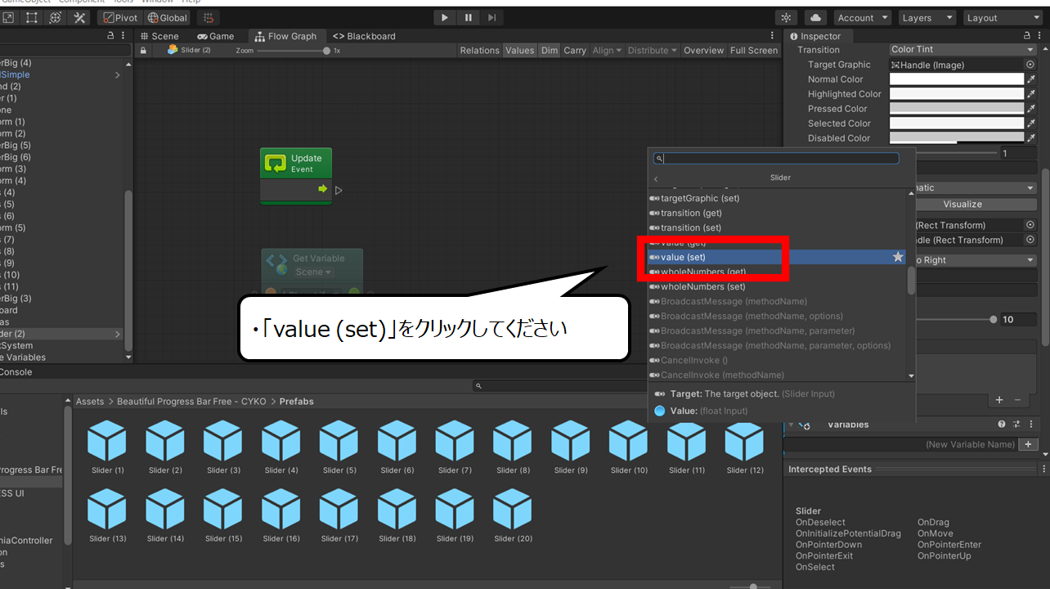1050x589 pixels.
Task: Open Variables component preset settings
Action: [x=1017, y=425]
